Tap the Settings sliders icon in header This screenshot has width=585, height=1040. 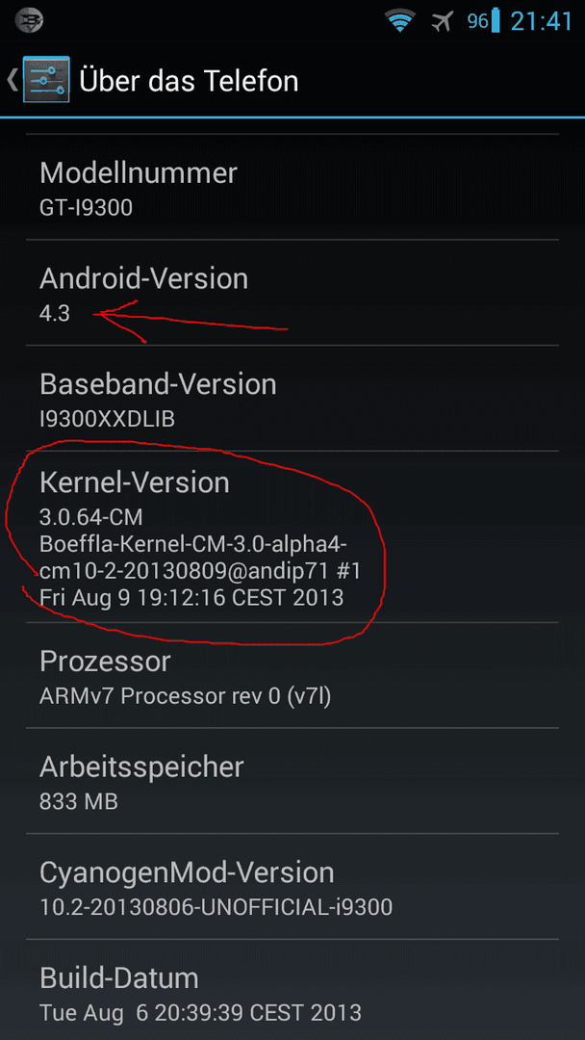point(46,80)
